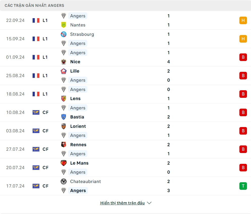
Task: Click the Lille club logo
Action: click(64, 71)
